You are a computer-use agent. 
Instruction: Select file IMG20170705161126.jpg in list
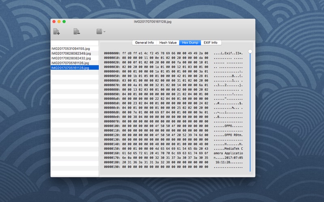click(75, 63)
